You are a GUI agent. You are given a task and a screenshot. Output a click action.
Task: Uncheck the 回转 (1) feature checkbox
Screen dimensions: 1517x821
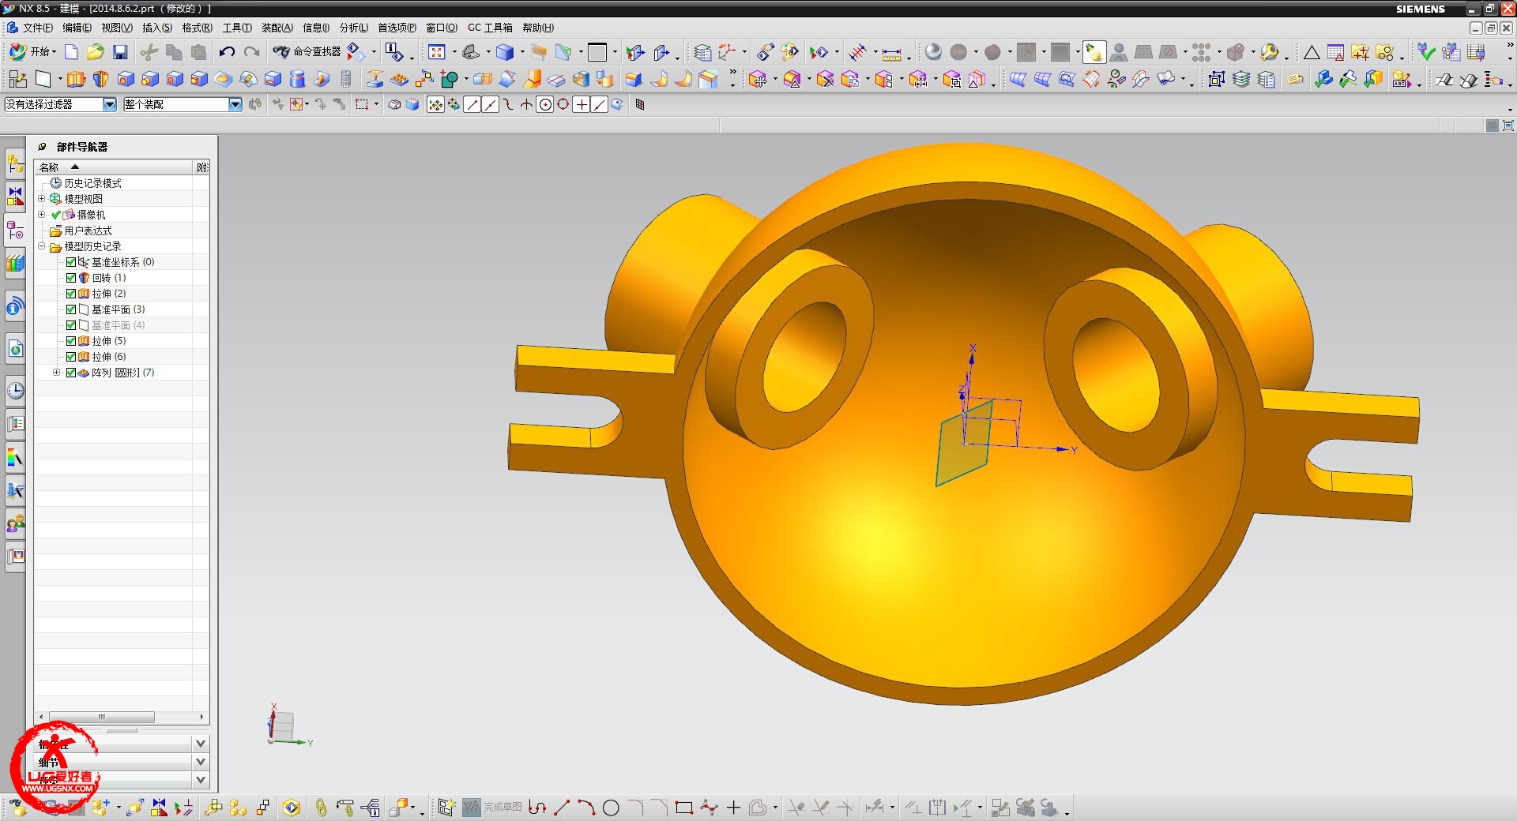(x=71, y=278)
